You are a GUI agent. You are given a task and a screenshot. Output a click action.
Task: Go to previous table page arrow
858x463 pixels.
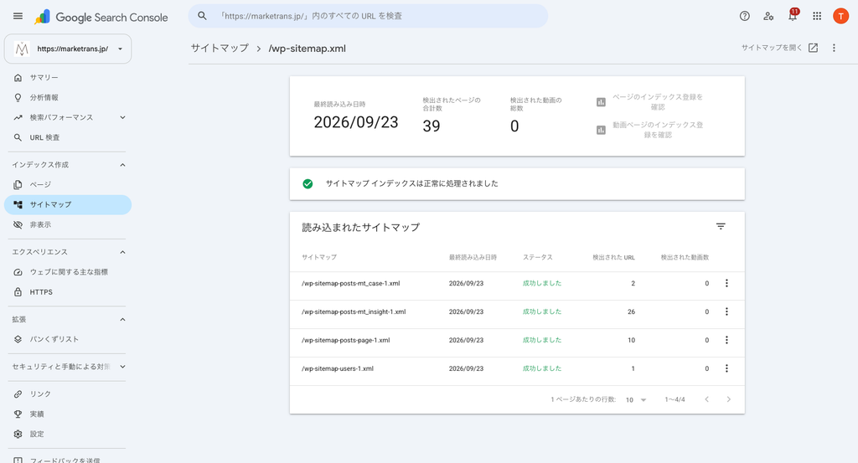[x=706, y=399]
